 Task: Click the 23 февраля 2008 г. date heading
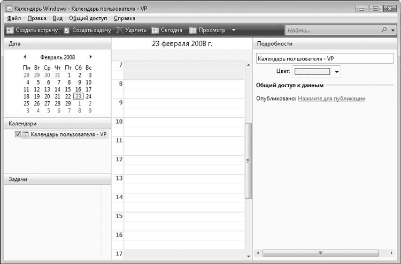pyautogui.click(x=182, y=43)
